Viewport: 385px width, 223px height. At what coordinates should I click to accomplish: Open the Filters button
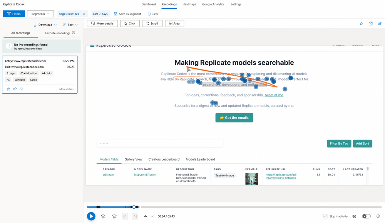pos(14,14)
